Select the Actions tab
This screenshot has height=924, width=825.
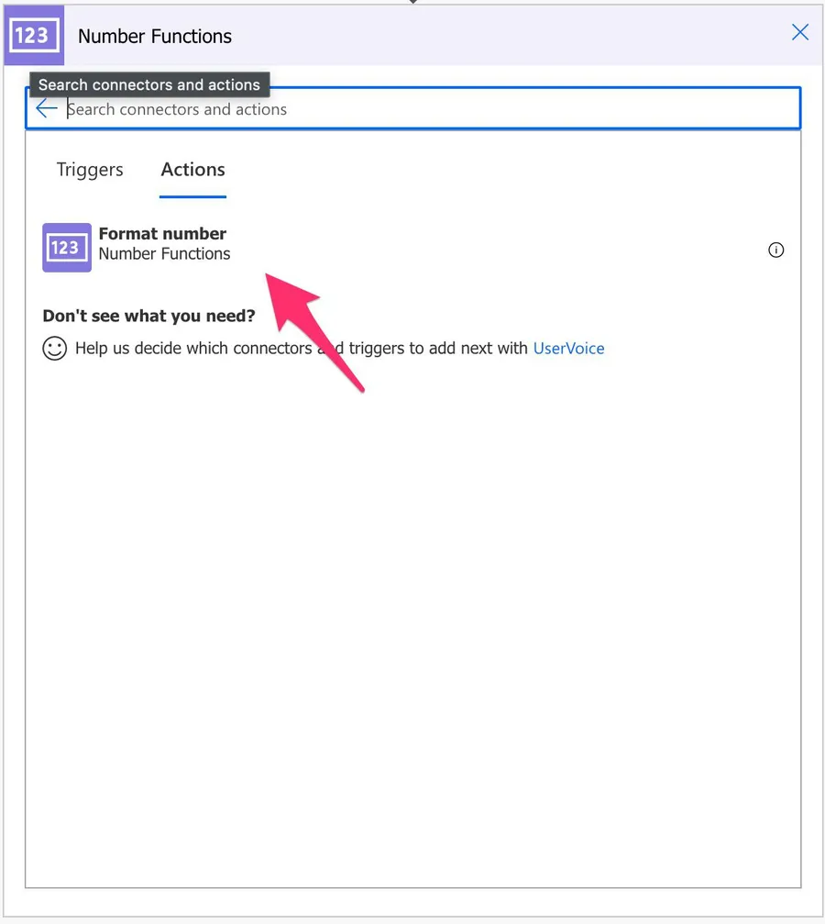pos(192,170)
